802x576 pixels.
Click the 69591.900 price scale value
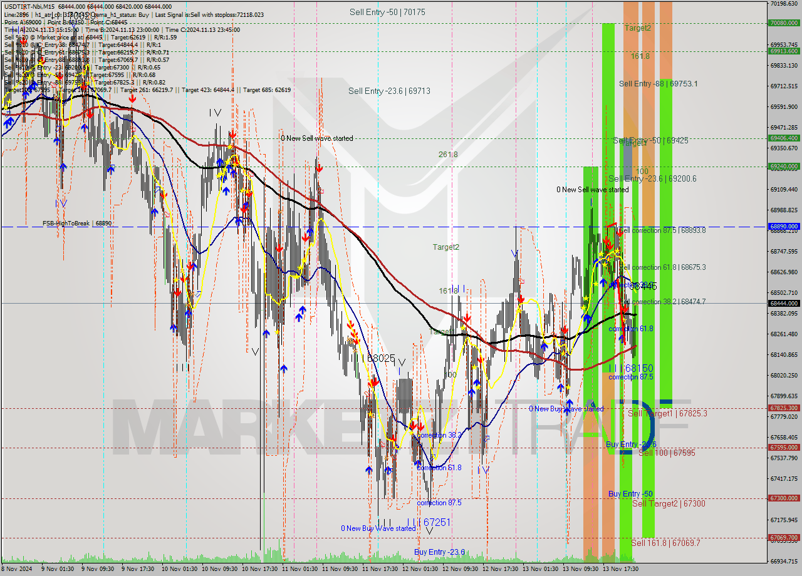click(x=784, y=106)
